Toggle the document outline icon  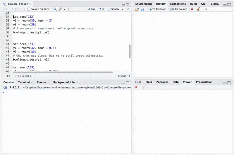tap(128, 9)
